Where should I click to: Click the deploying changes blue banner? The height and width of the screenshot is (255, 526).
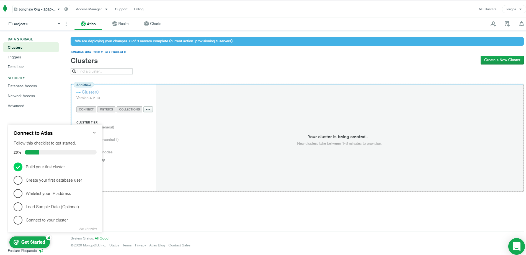tap(297, 41)
